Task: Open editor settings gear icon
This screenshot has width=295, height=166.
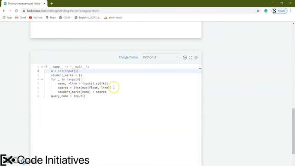Action: point(196,58)
